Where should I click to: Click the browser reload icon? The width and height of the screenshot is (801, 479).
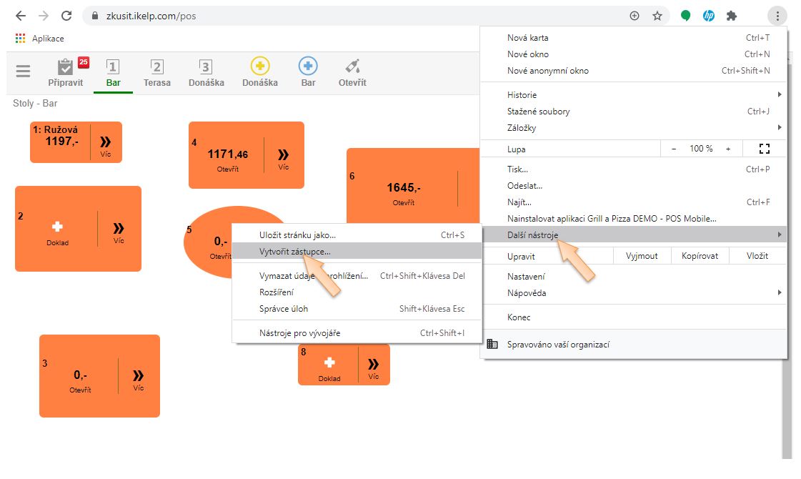[66, 16]
